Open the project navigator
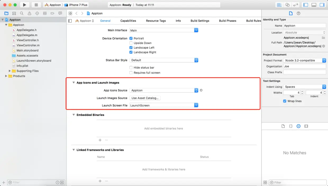328x186 pixels. coord(6,13)
